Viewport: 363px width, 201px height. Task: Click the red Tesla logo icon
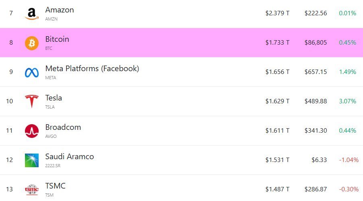32,101
